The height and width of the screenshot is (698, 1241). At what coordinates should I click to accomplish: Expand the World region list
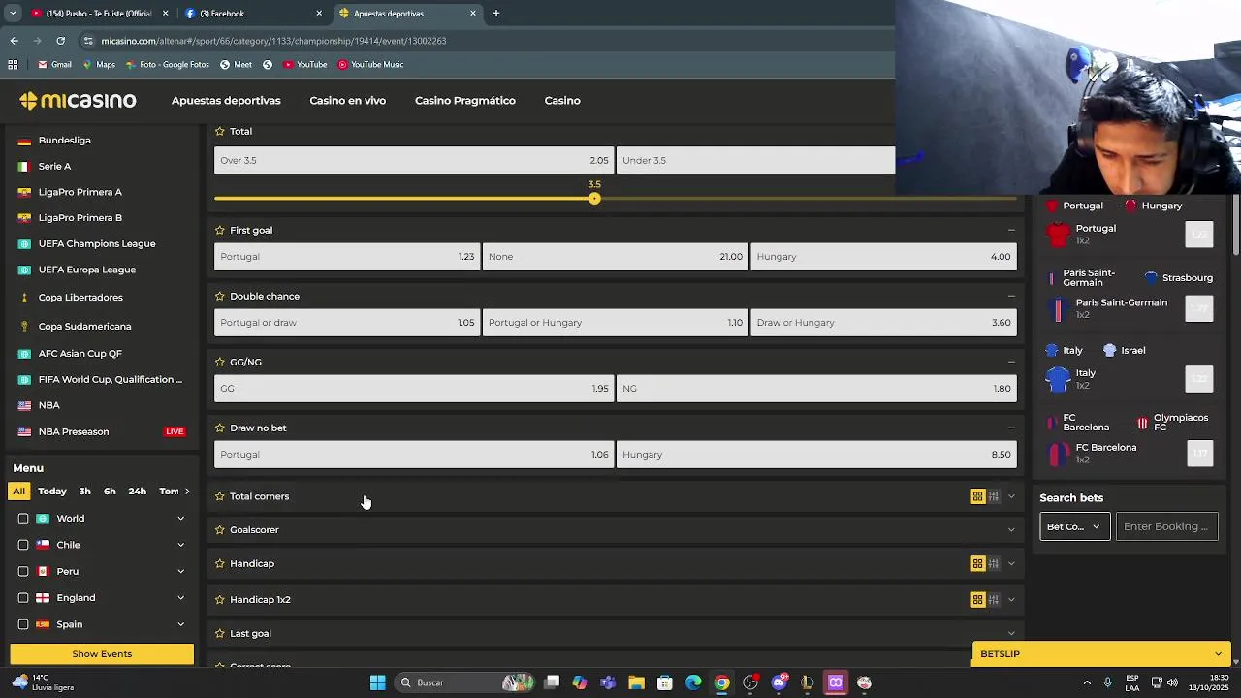(x=180, y=519)
